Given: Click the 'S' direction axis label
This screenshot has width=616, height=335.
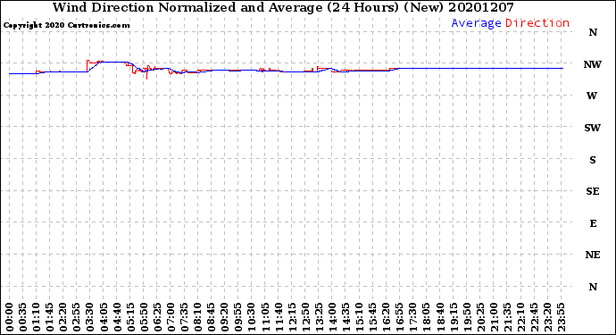Looking at the screenshot, I should pyautogui.click(x=593, y=160).
